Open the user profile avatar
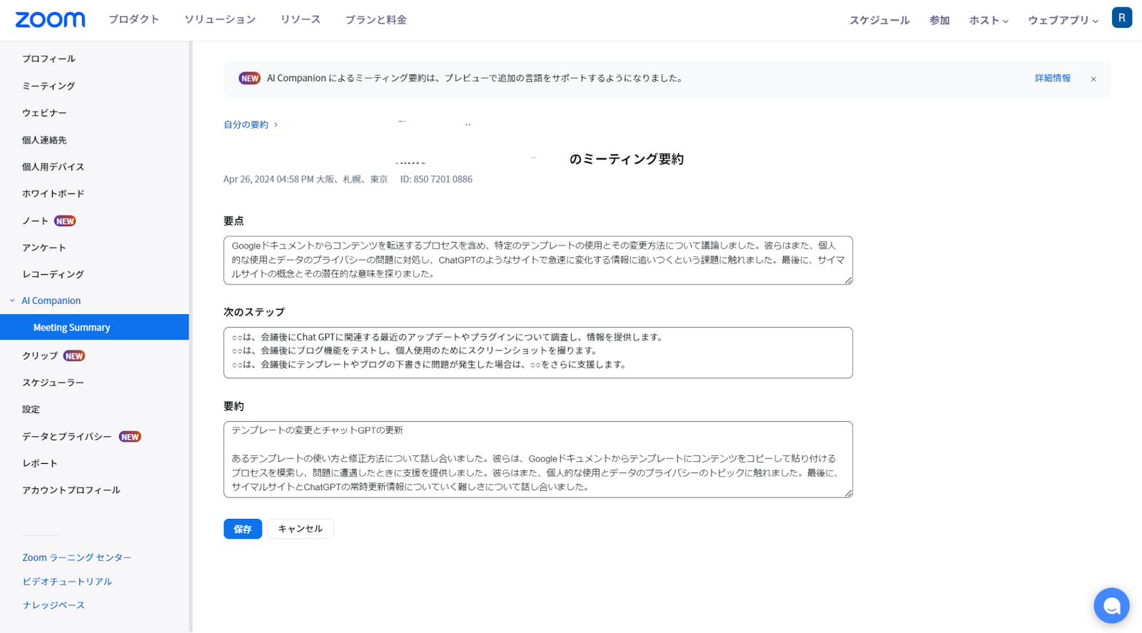The width and height of the screenshot is (1142, 633). pos(1121,18)
